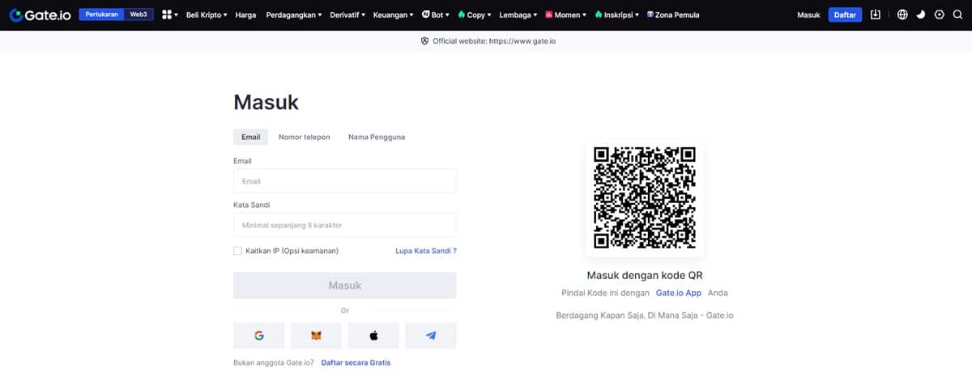Click 'Berdagang Kapan Saja, Di Mana Saja' text

click(644, 315)
